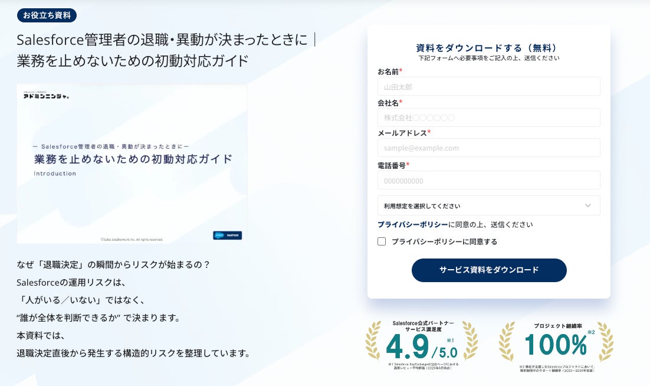650x386 pixels.
Task: Focus the 会社名 company name field
Action: (x=489, y=117)
